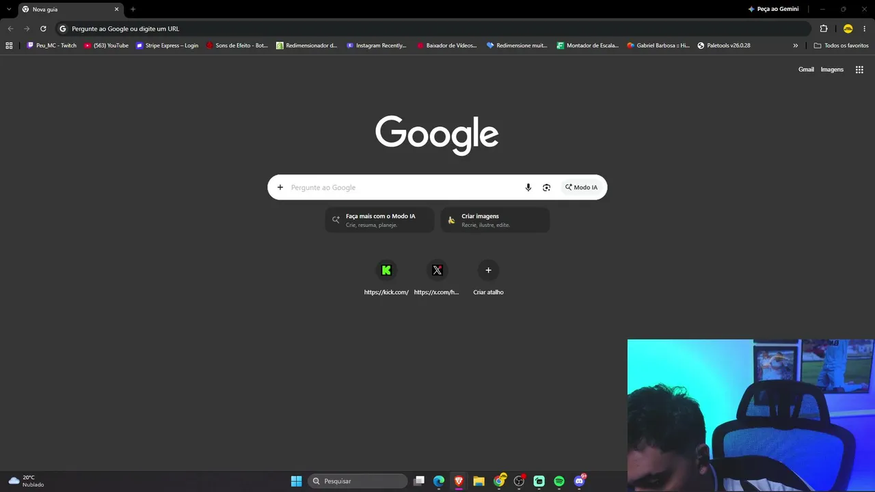
Task: Click Windows Start button
Action: point(296,481)
